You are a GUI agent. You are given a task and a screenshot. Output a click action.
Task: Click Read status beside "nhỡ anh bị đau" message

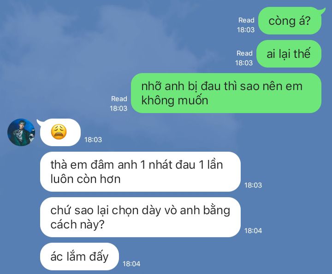[119, 99]
